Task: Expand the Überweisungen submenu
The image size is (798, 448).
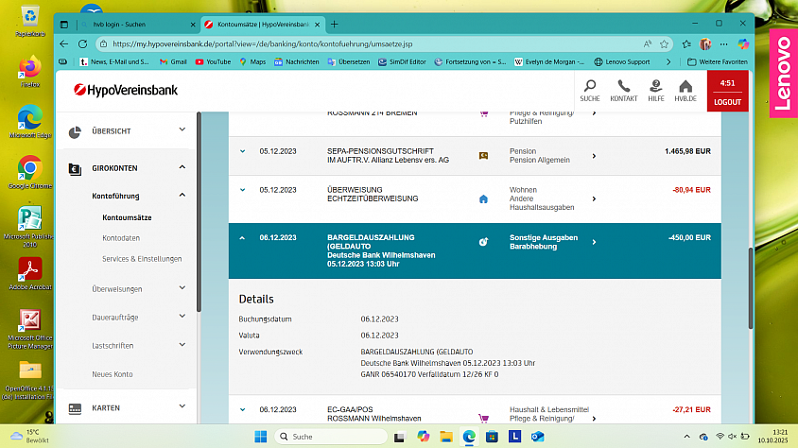Action: [182, 288]
